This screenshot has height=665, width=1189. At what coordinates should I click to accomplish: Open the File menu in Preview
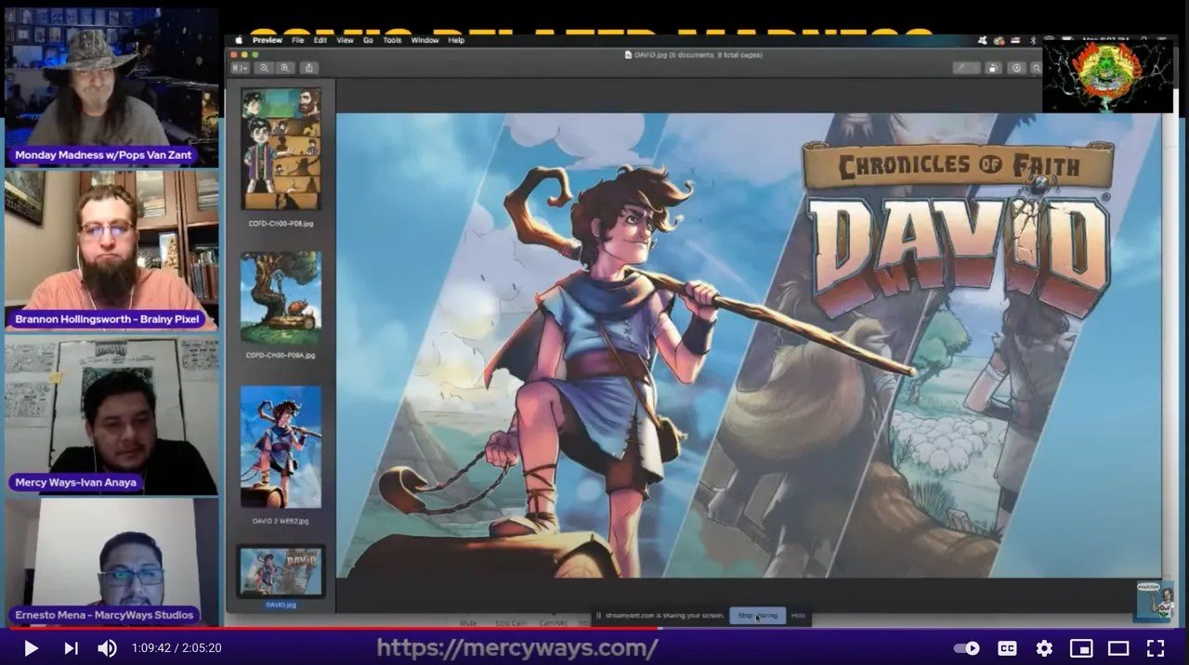pos(298,40)
